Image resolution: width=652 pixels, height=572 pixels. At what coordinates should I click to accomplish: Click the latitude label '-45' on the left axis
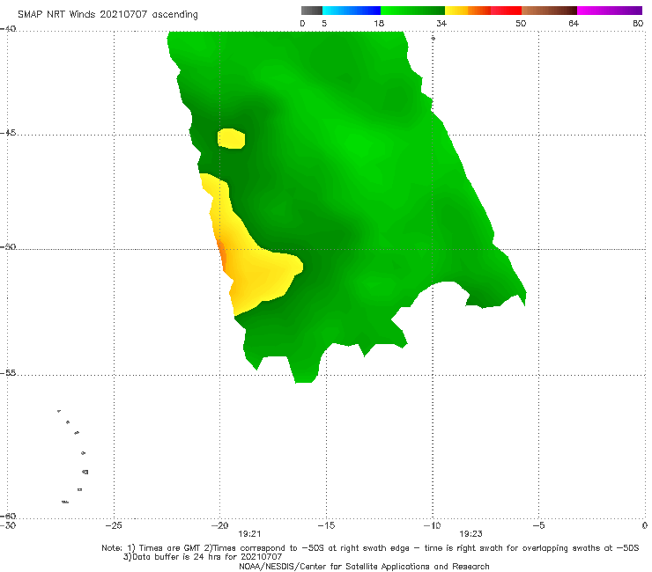[8, 133]
